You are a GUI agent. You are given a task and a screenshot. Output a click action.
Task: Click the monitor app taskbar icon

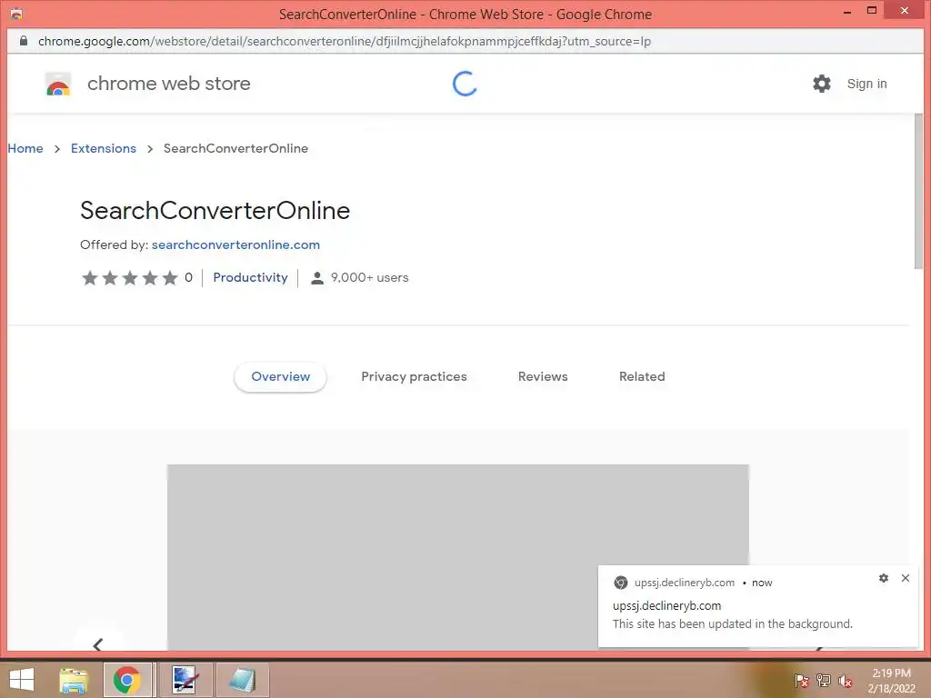pyautogui.click(x=185, y=680)
